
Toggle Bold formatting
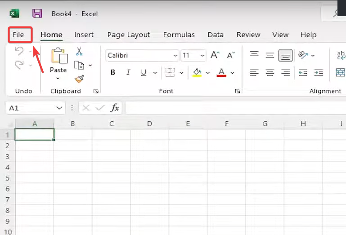(x=113, y=72)
